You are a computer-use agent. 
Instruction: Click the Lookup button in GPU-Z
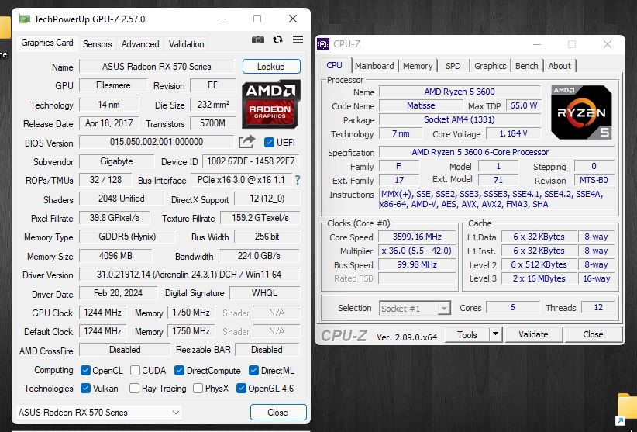[271, 66]
